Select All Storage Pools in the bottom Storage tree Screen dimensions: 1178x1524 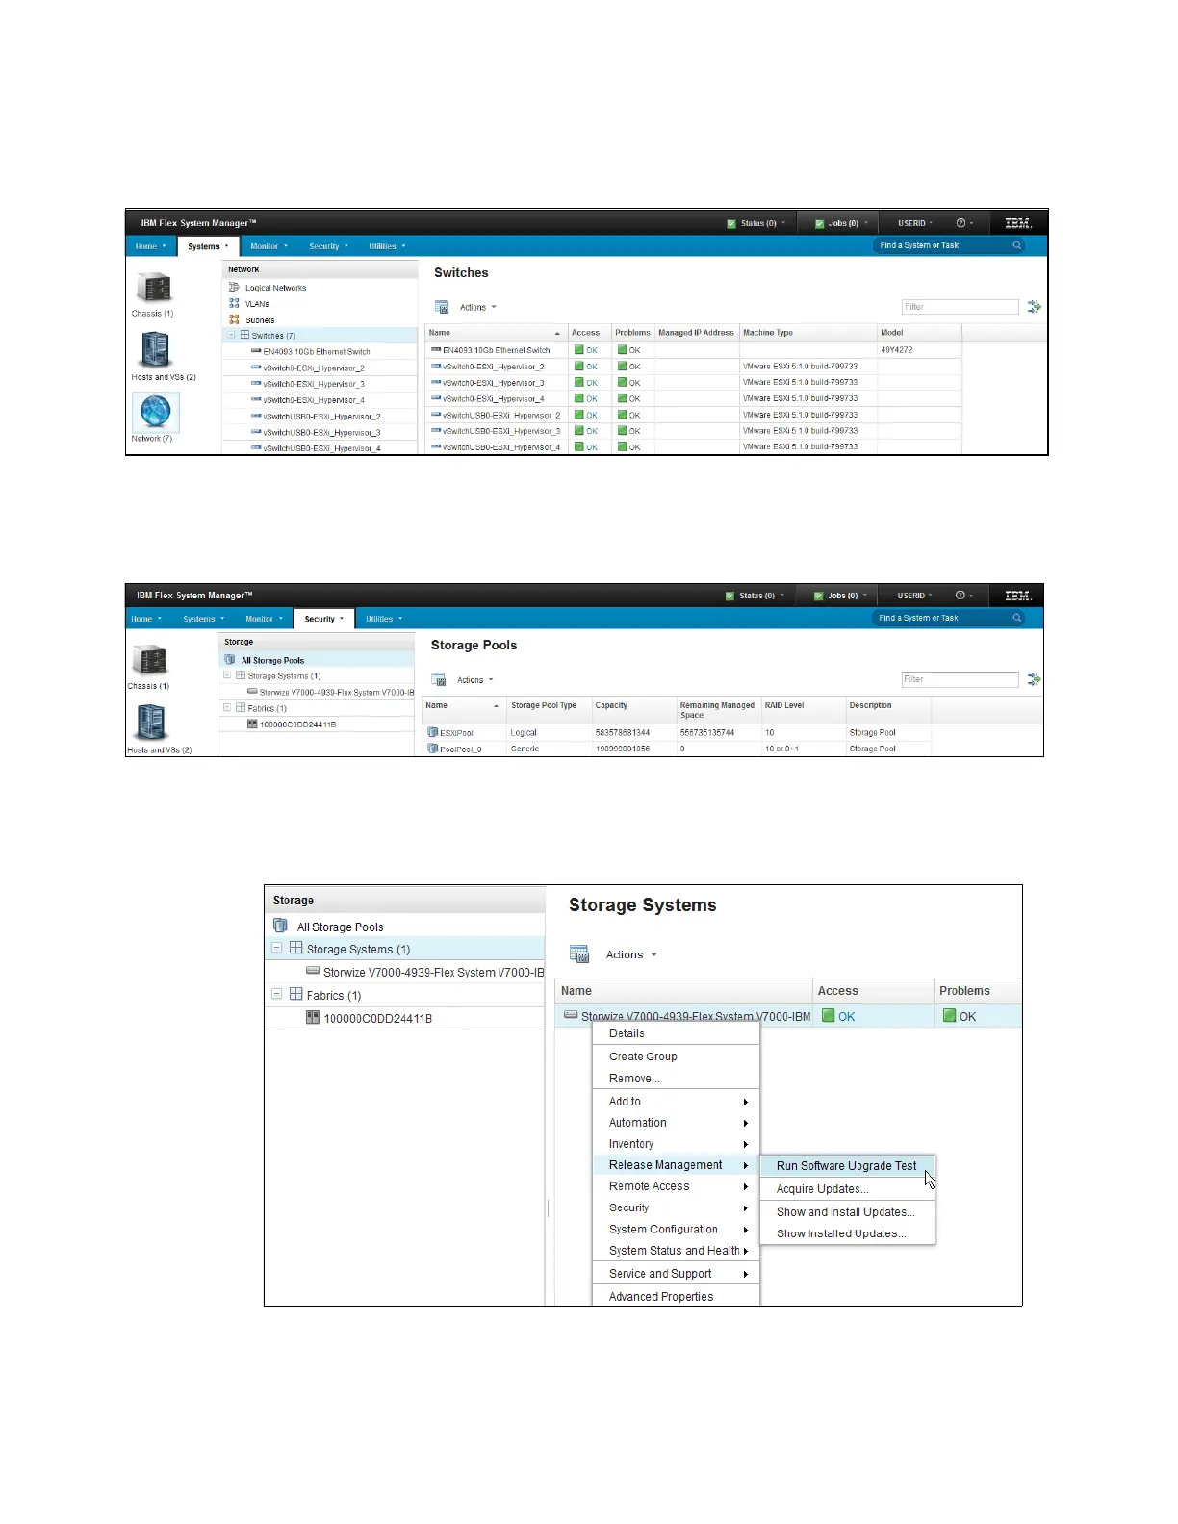click(x=340, y=927)
